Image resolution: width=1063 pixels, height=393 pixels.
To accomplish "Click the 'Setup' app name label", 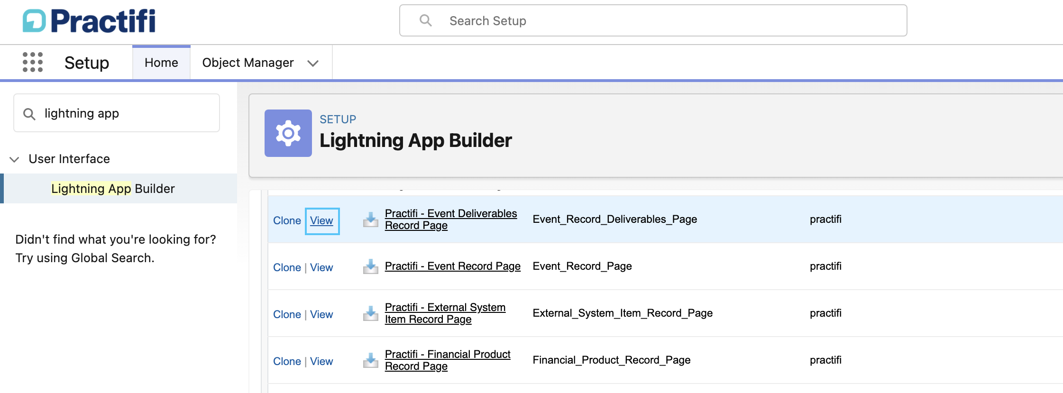I will tap(87, 63).
